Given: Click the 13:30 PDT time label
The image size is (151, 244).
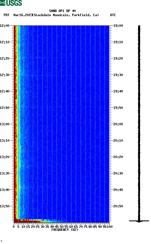Looking at the screenshot, I should point(5,173).
